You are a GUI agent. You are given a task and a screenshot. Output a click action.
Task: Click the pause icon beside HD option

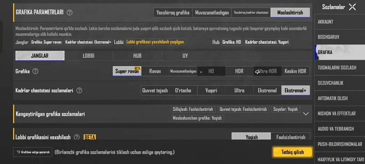point(201,72)
